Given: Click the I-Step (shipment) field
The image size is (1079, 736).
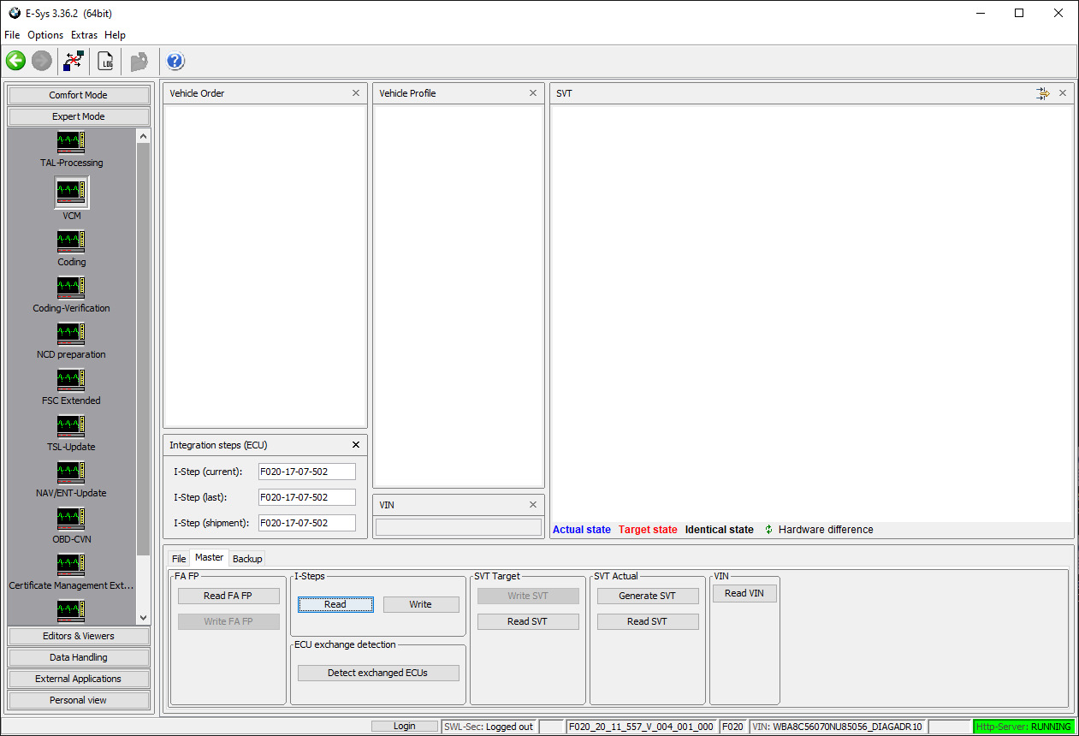Looking at the screenshot, I should (x=307, y=523).
